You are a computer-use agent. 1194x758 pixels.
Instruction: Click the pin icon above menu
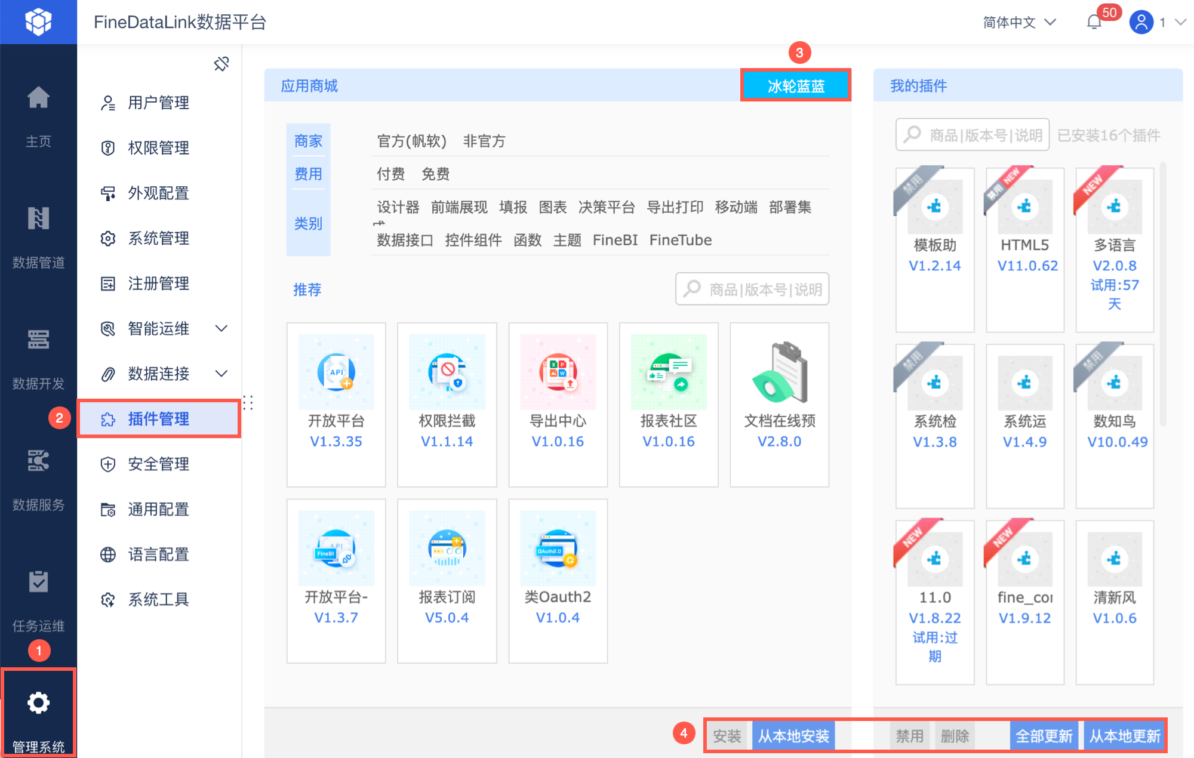(x=221, y=64)
